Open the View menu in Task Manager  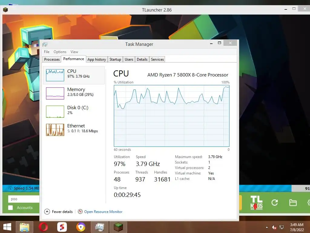[74, 52]
